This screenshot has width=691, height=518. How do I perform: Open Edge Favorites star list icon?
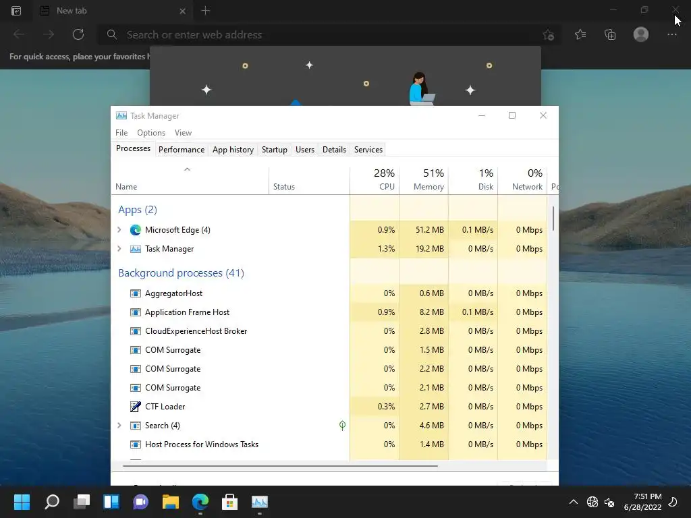[x=580, y=34]
